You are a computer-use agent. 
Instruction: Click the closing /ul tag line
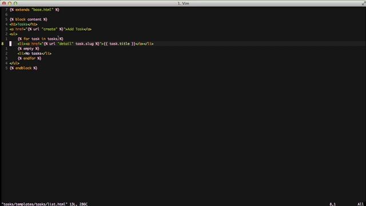pos(14,64)
